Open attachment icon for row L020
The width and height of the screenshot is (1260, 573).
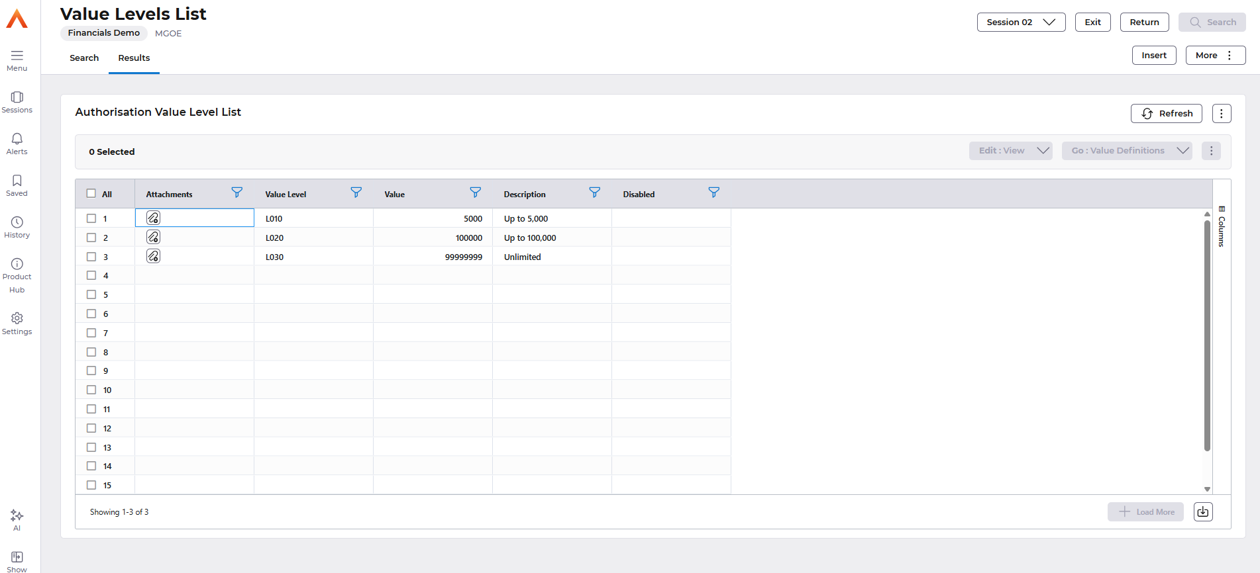(x=153, y=237)
